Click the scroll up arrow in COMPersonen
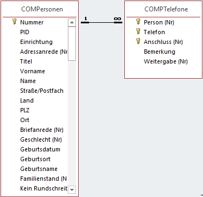This screenshot has width=203, height=197. pyautogui.click(x=72, y=22)
